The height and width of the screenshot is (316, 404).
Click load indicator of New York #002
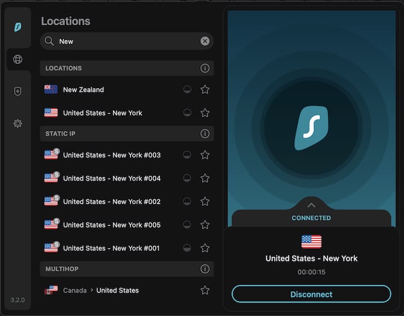[x=187, y=201]
